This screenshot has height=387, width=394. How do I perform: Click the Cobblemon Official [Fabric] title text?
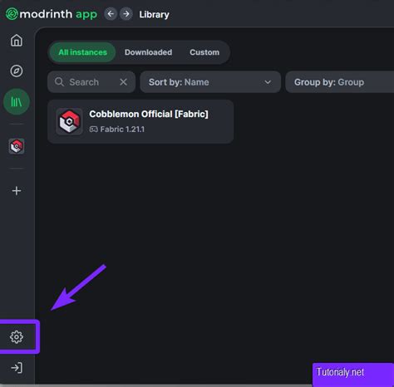pyautogui.click(x=149, y=114)
